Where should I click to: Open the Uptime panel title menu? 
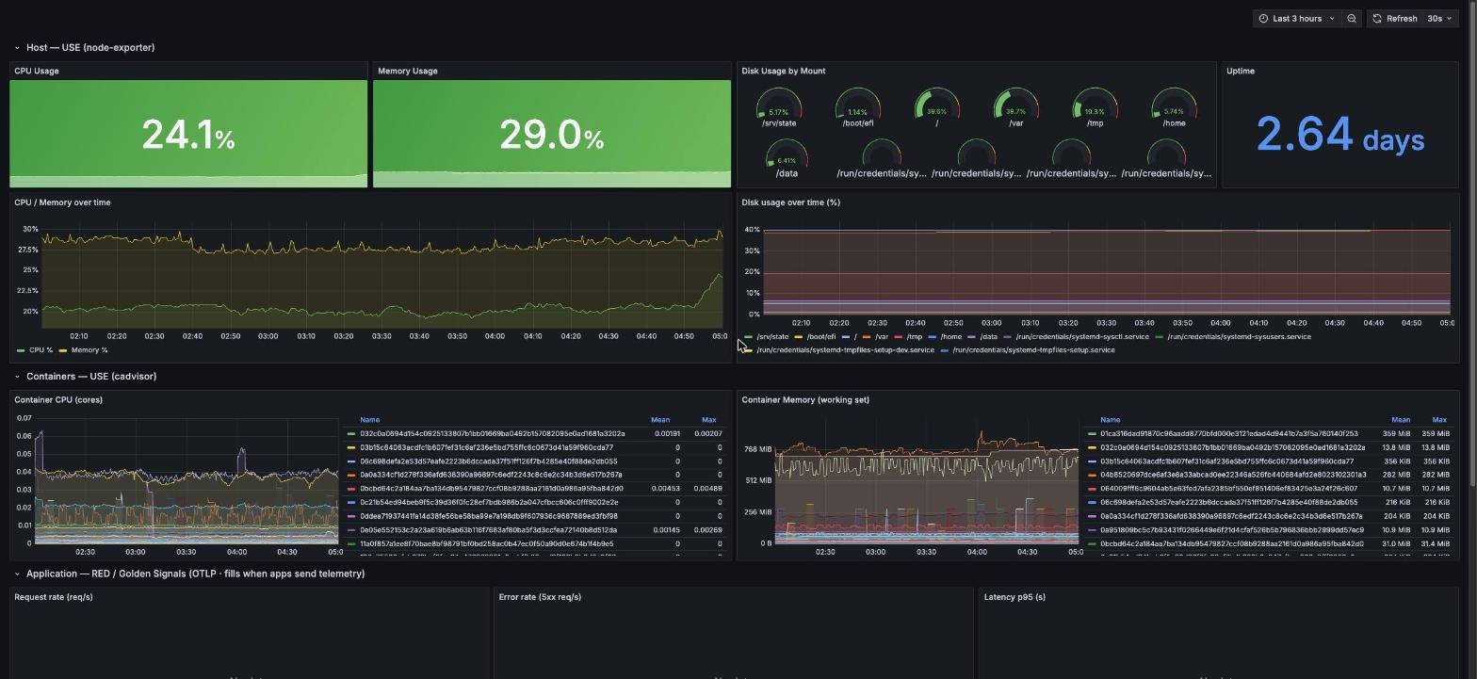click(x=1241, y=71)
